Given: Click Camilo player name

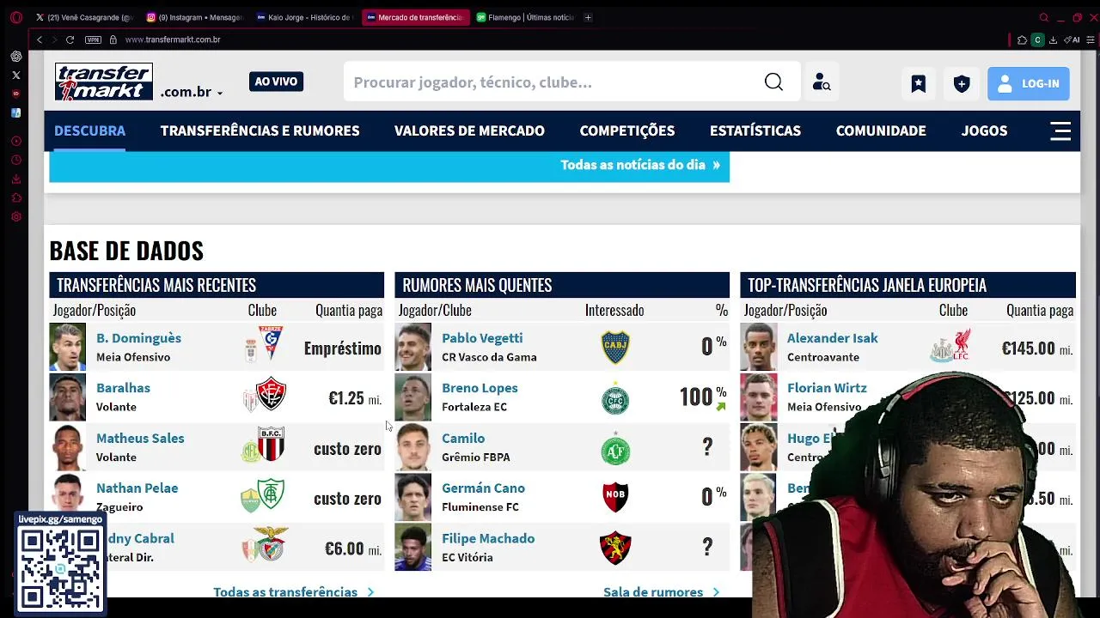Looking at the screenshot, I should pos(463,439).
